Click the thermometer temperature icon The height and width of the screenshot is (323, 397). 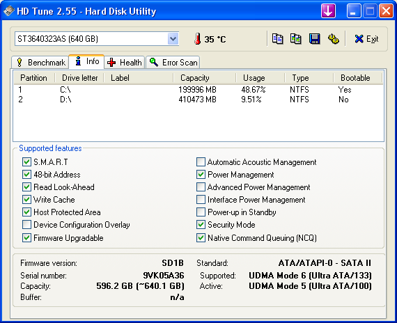click(x=198, y=39)
